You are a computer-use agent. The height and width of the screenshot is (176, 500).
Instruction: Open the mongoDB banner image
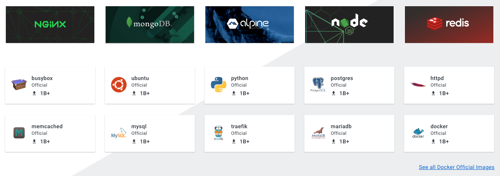click(150, 24)
